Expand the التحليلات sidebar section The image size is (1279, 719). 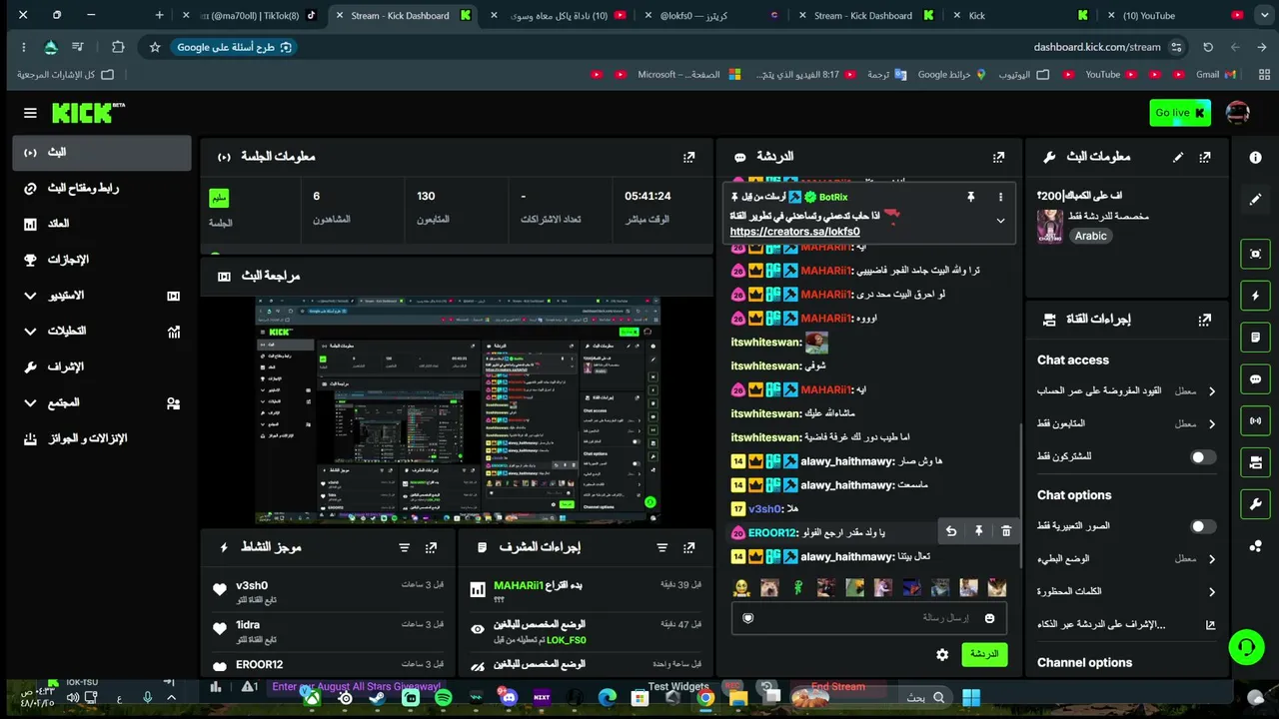pos(102,331)
